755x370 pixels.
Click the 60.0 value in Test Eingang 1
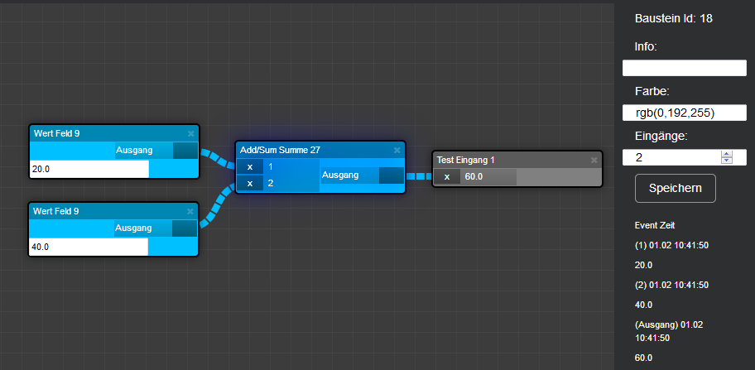pyautogui.click(x=474, y=177)
